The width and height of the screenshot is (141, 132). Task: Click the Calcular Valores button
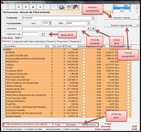point(121,18)
